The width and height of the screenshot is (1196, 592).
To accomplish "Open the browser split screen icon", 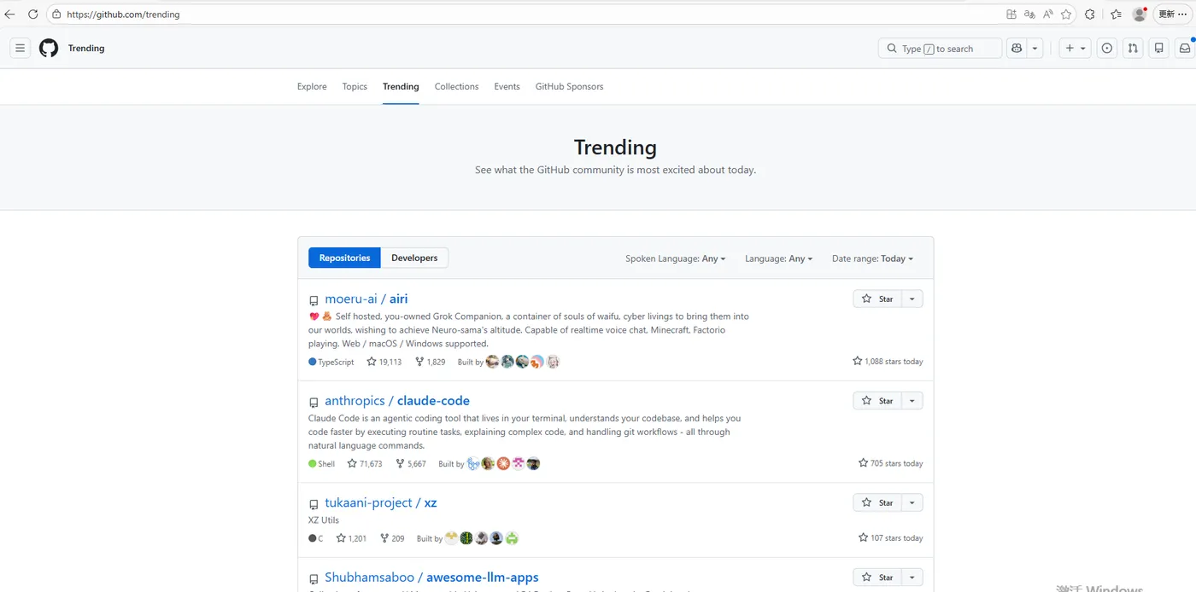I will [x=1011, y=15].
